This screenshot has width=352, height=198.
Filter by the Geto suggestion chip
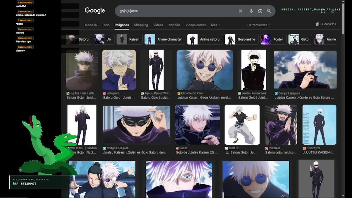[300, 39]
